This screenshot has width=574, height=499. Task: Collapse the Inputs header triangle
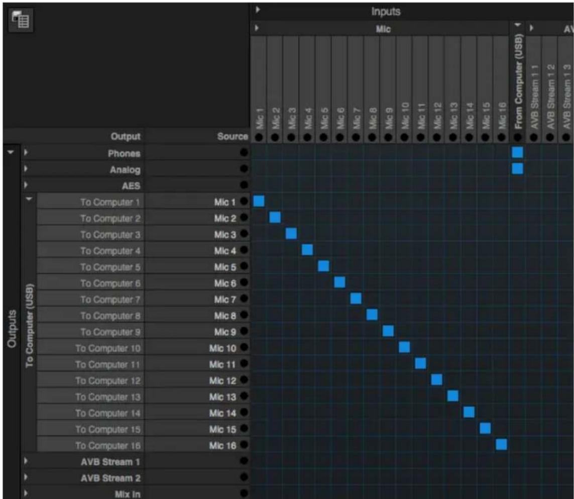click(x=258, y=10)
